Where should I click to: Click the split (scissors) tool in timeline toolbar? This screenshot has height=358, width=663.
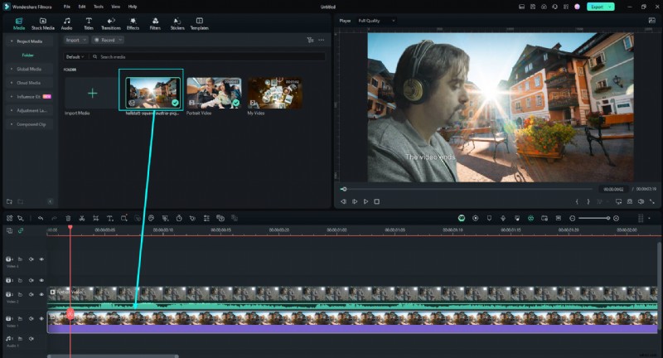point(81,218)
